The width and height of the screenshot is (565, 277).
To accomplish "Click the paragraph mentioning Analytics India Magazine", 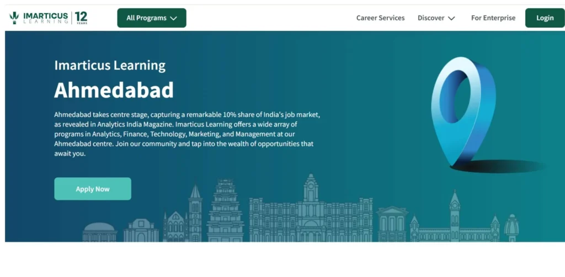I will (187, 134).
